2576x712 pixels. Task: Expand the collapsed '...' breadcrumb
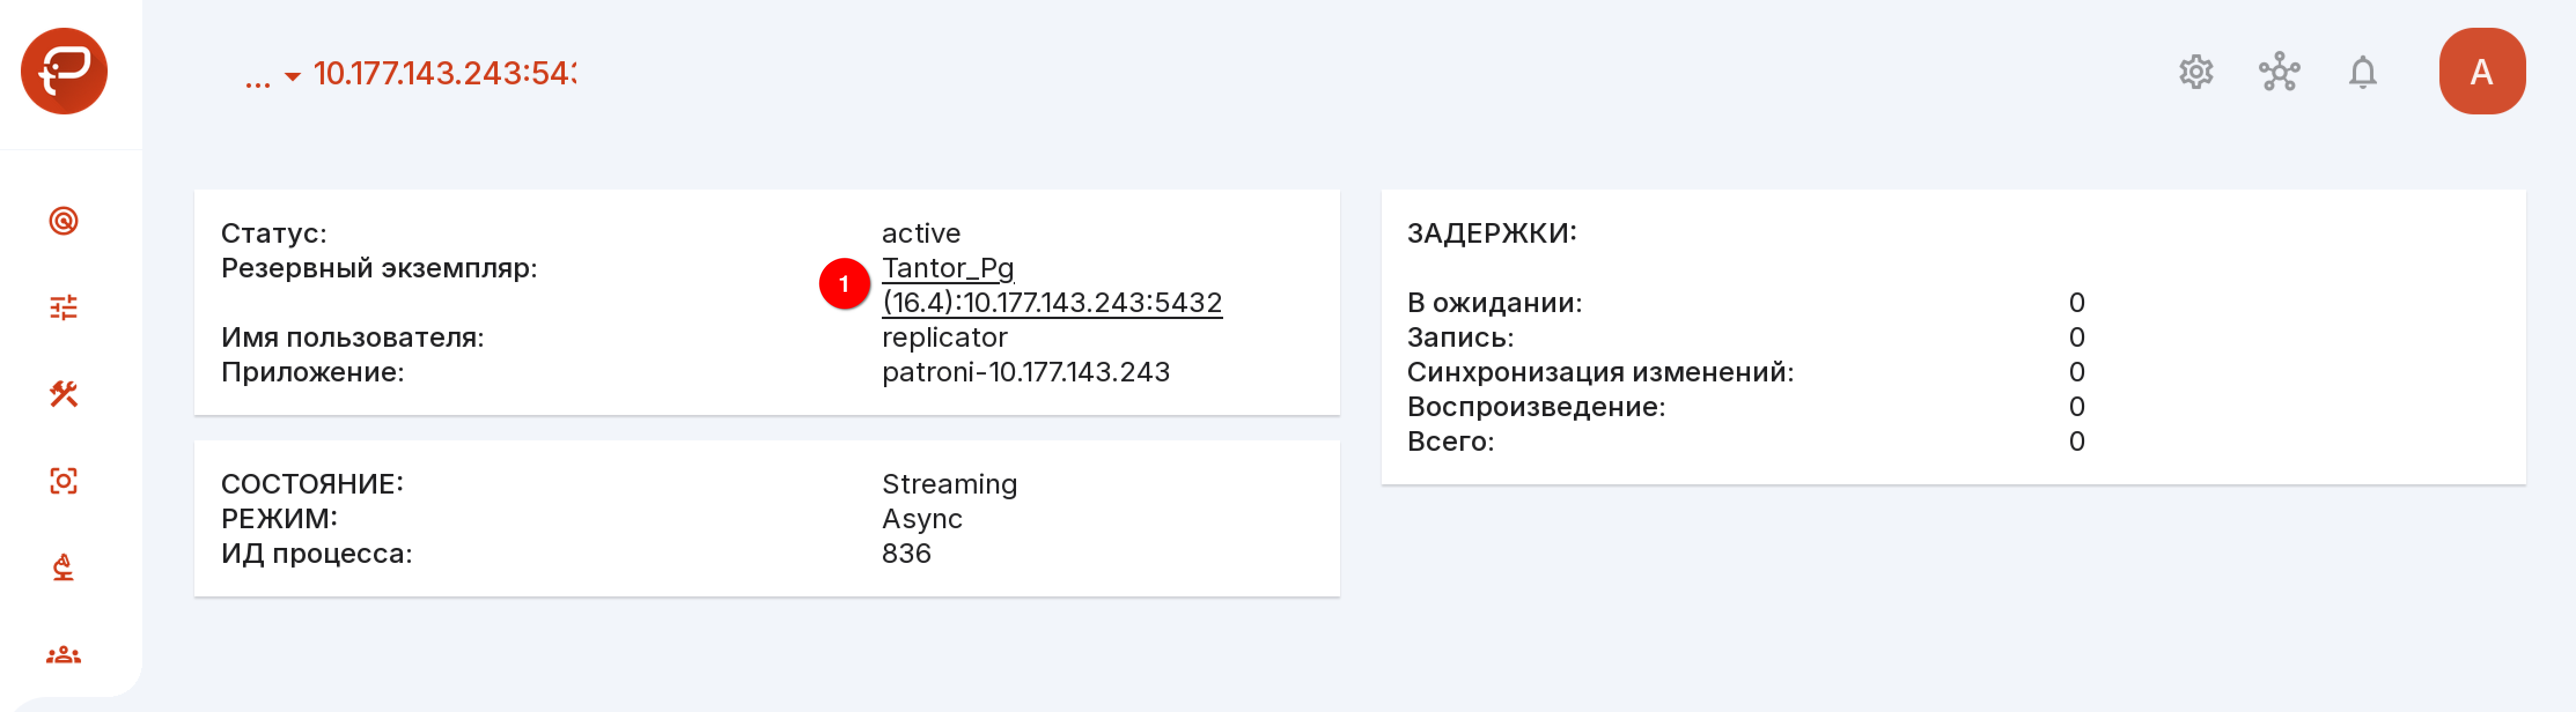coord(258,80)
